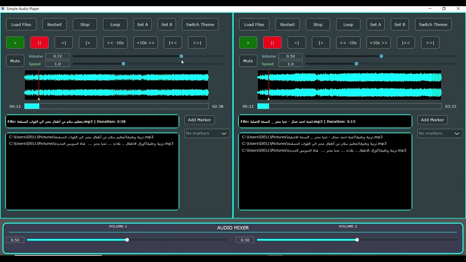The image size is (466, 262).
Task: Set loop point A in right player
Action: [x=376, y=24]
